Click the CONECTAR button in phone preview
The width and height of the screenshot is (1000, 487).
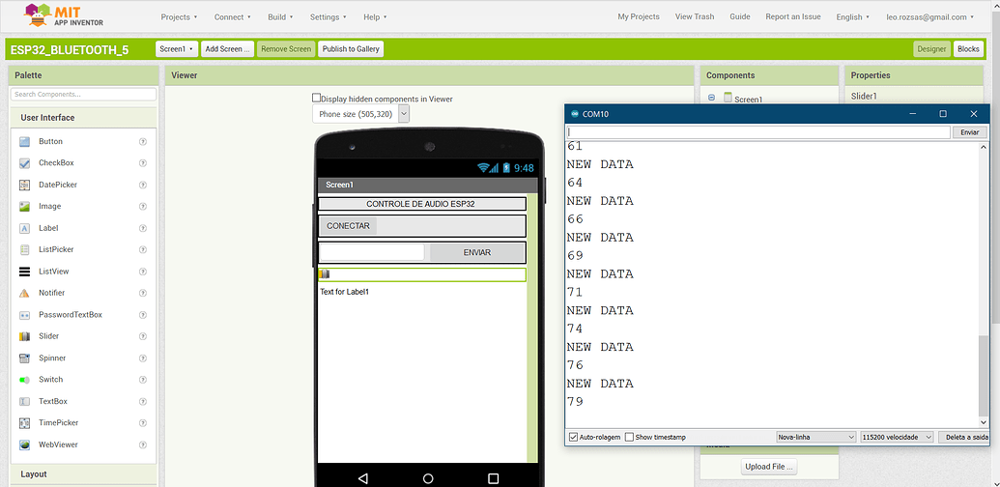click(x=348, y=226)
